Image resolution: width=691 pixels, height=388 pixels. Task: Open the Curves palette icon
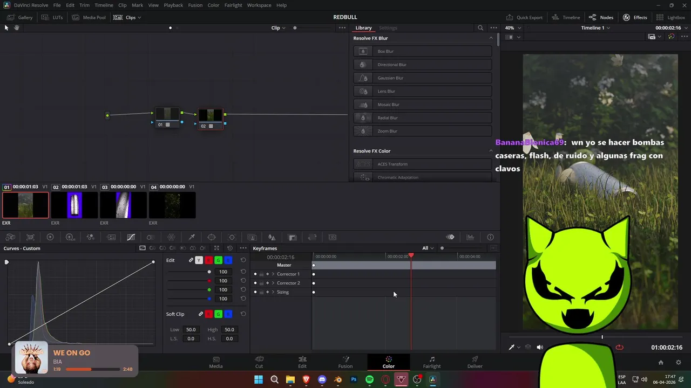point(131,237)
